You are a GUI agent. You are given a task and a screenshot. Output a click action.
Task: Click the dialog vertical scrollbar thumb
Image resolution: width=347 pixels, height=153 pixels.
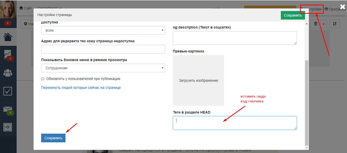pyautogui.click(x=306, y=102)
